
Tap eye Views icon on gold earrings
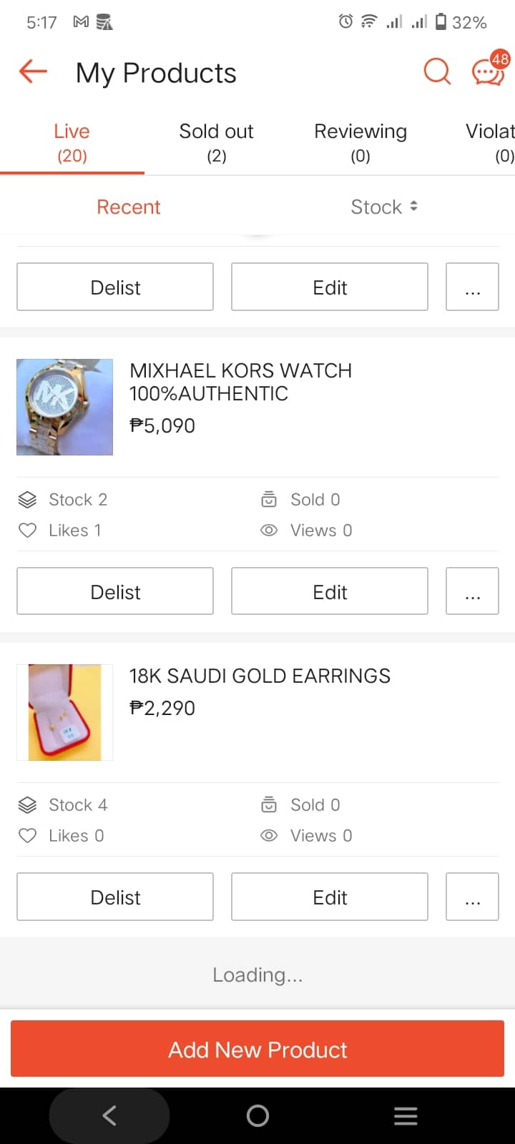click(x=269, y=836)
